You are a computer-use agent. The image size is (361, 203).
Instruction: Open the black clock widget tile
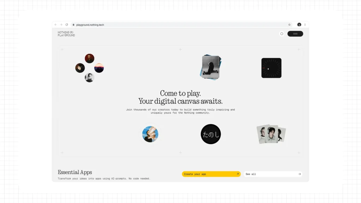tap(271, 68)
